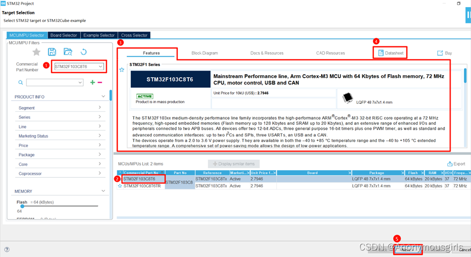Collapse the MEMORY section
Image resolution: width=471 pixels, height=257 pixels.
103,191
